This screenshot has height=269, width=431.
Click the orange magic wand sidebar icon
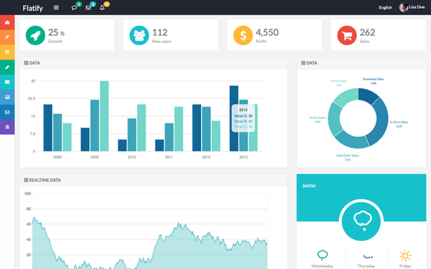coord(7,37)
